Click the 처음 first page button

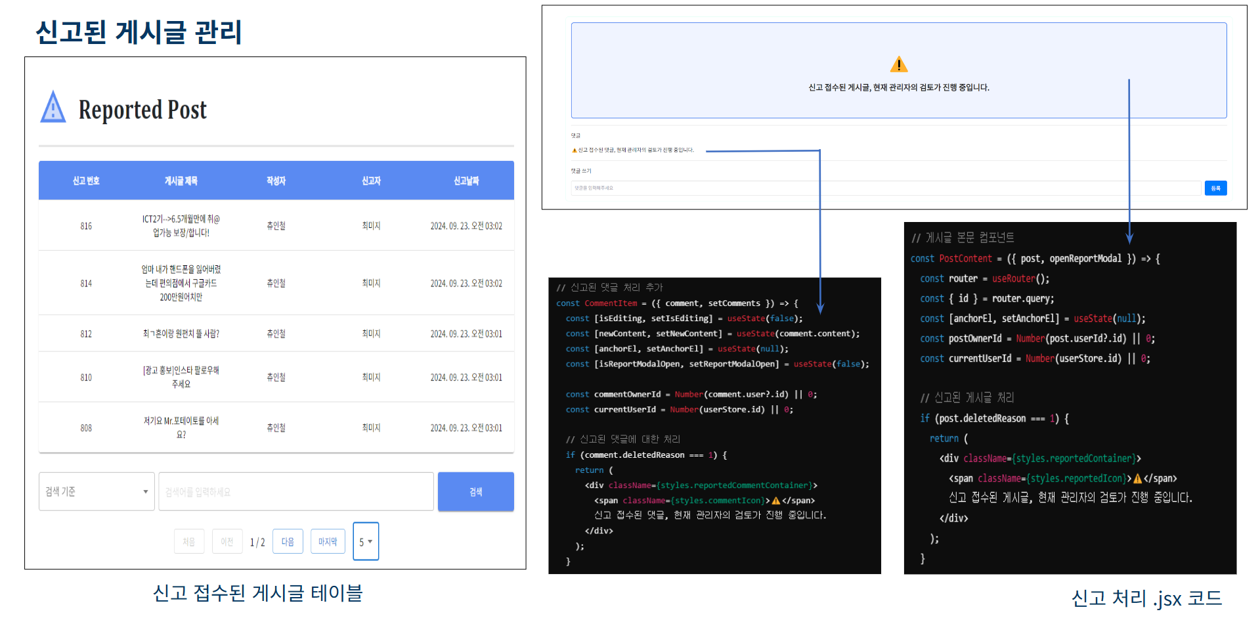[189, 542]
